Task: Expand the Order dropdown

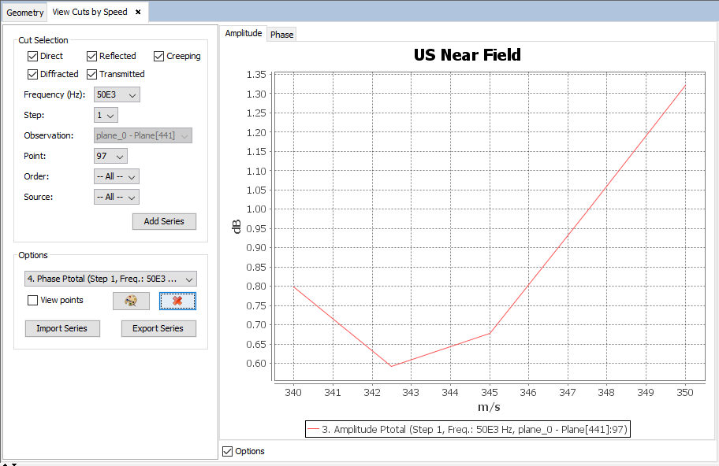Action: 117,176
